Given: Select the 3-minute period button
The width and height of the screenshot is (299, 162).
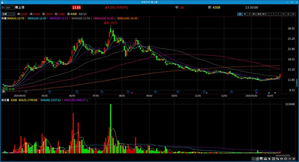Looking at the screenshot, I should (x=274, y=14).
